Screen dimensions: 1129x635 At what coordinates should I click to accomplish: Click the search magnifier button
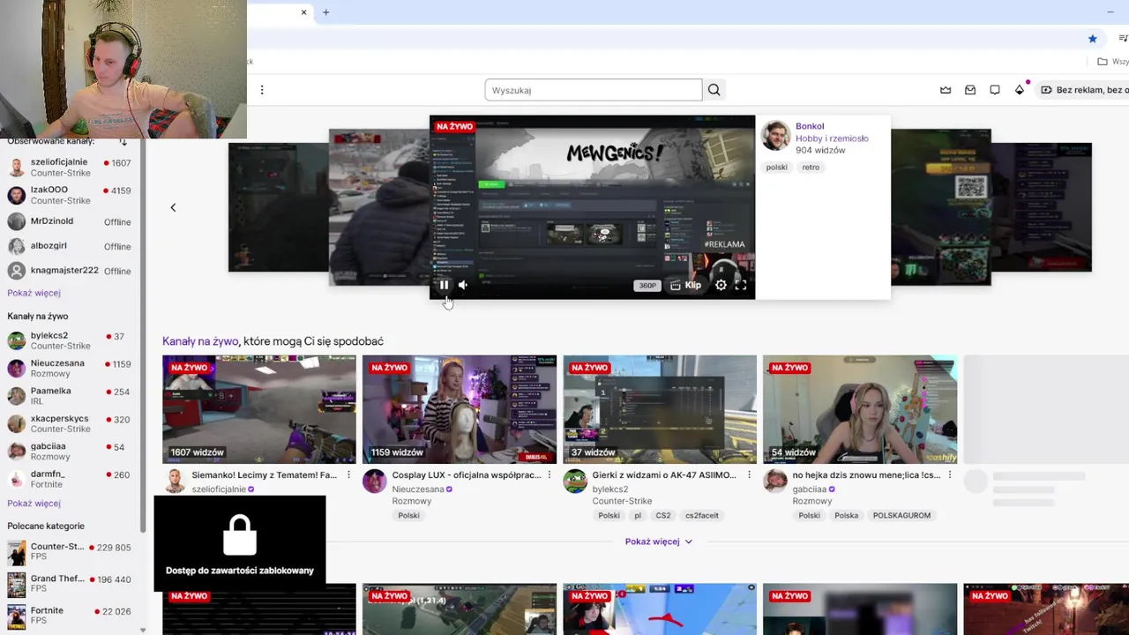click(x=714, y=90)
